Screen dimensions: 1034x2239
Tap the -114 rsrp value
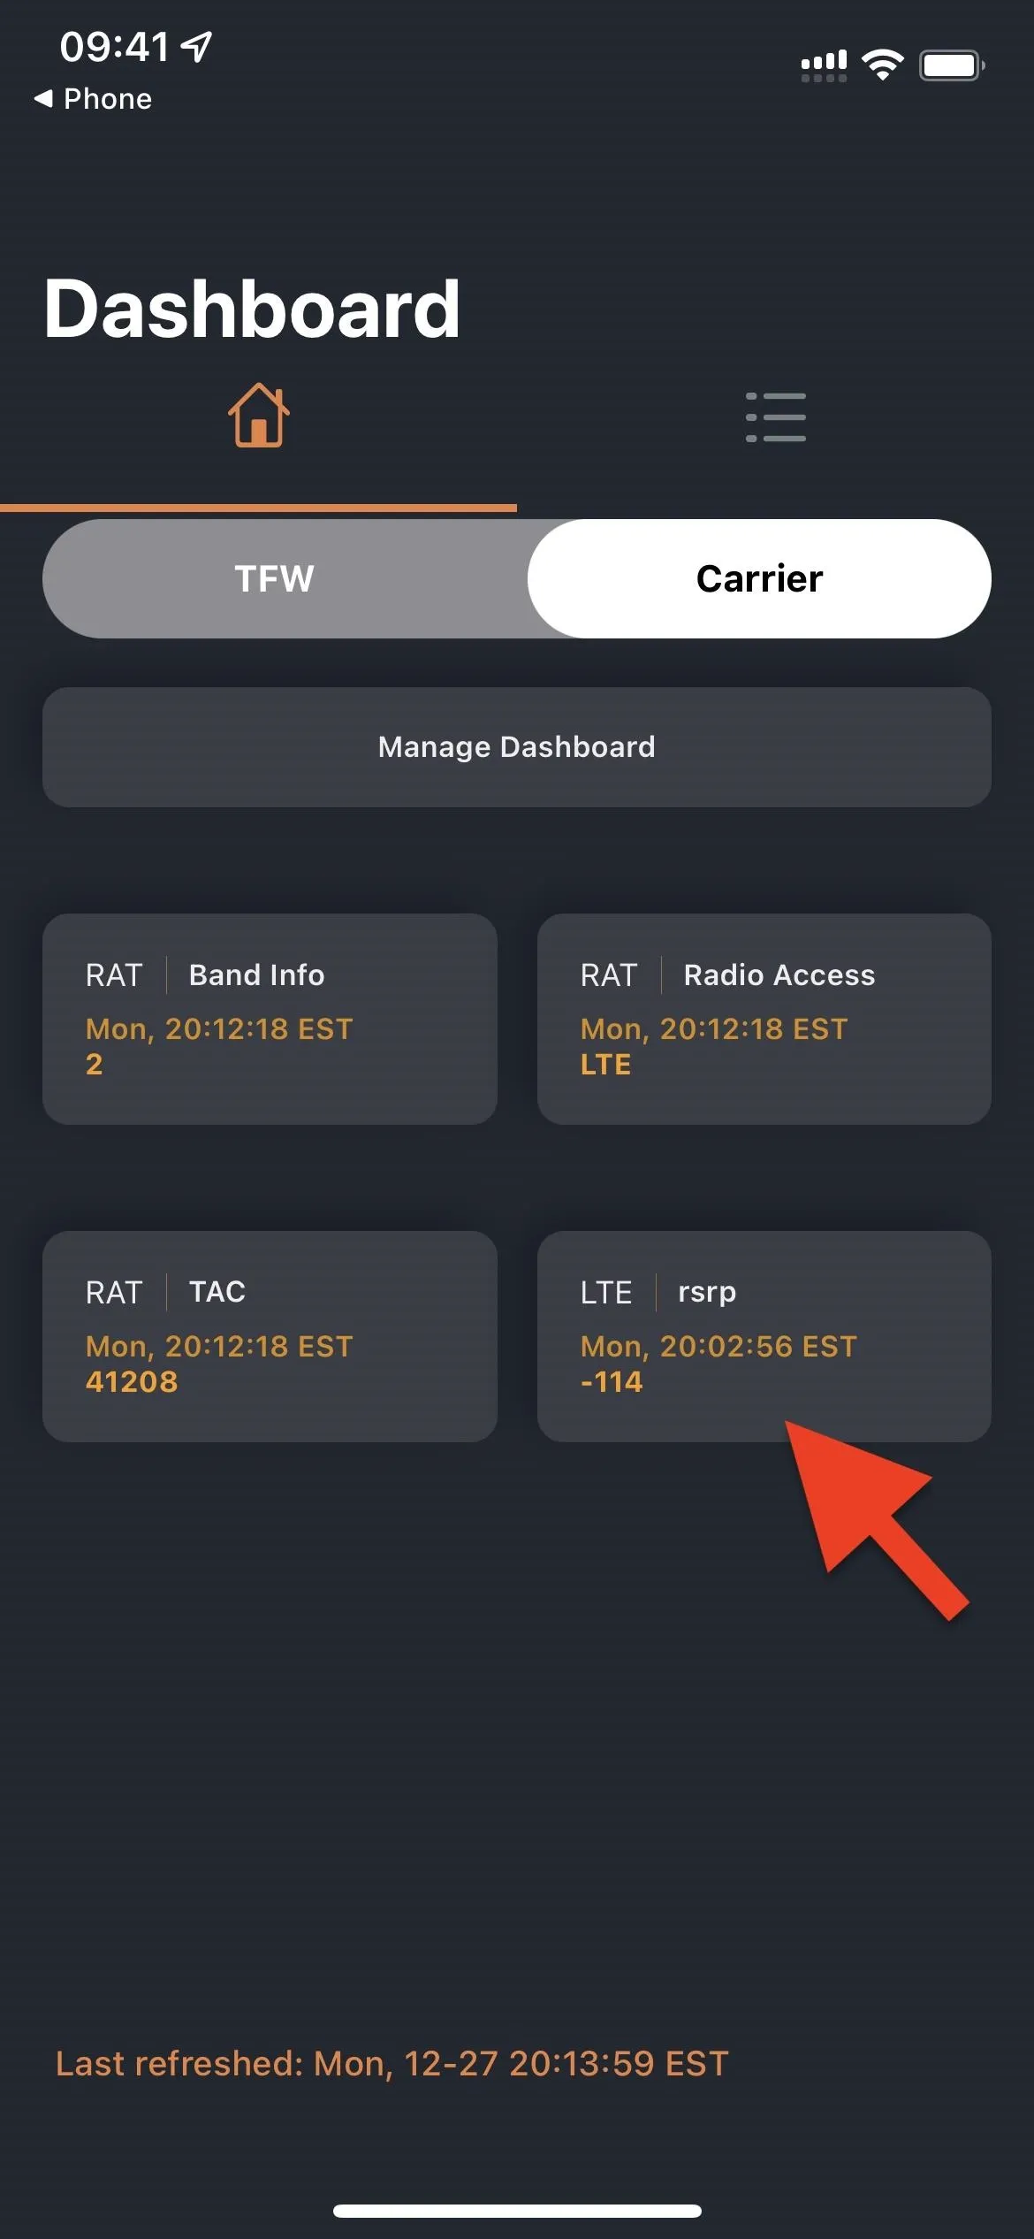(612, 1382)
